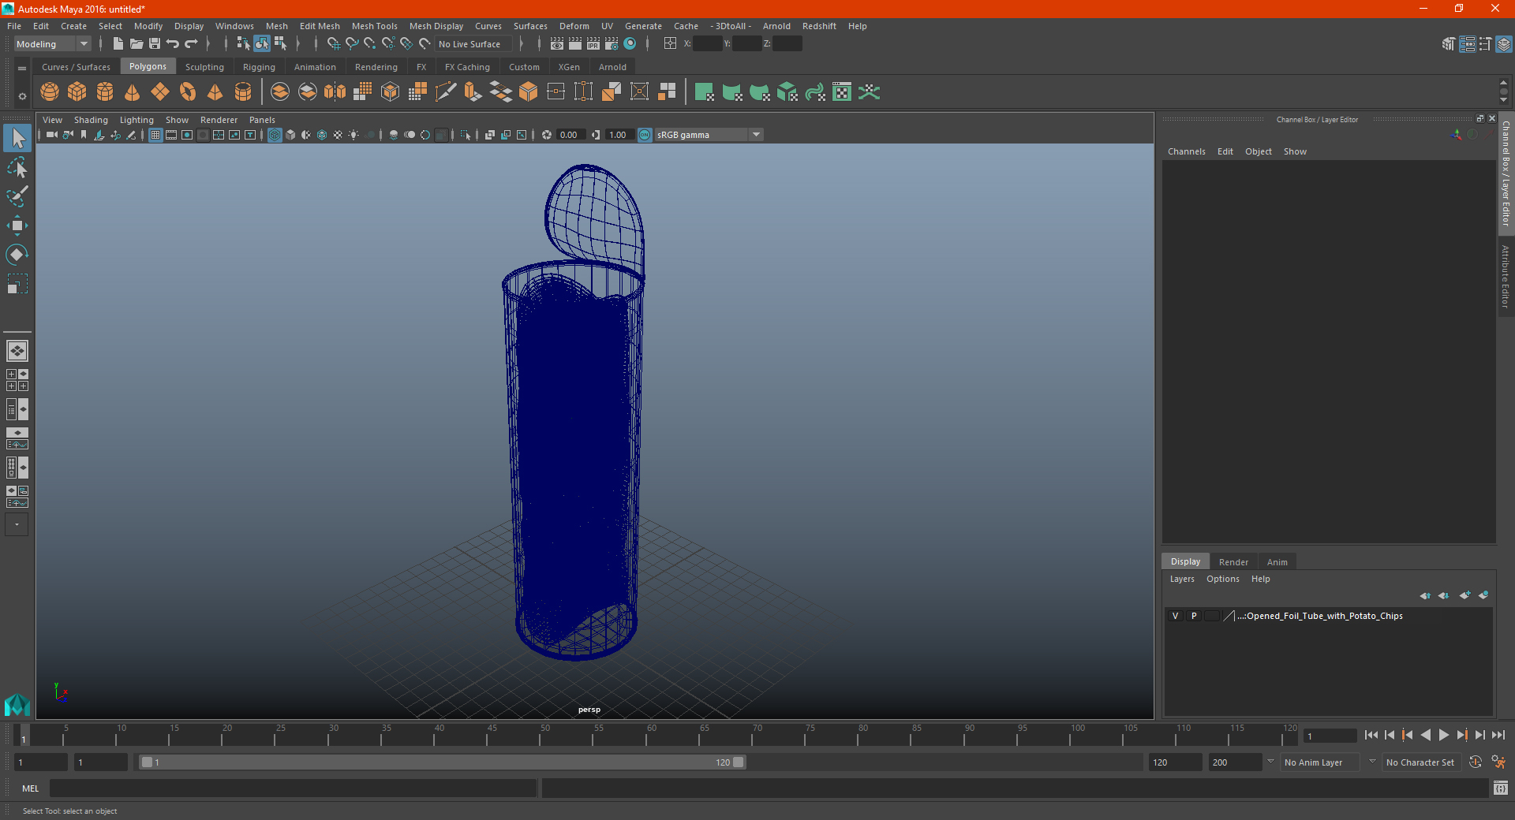Switch to the Rigging shelf tab
Viewport: 1515px width, 820px height.
click(259, 67)
